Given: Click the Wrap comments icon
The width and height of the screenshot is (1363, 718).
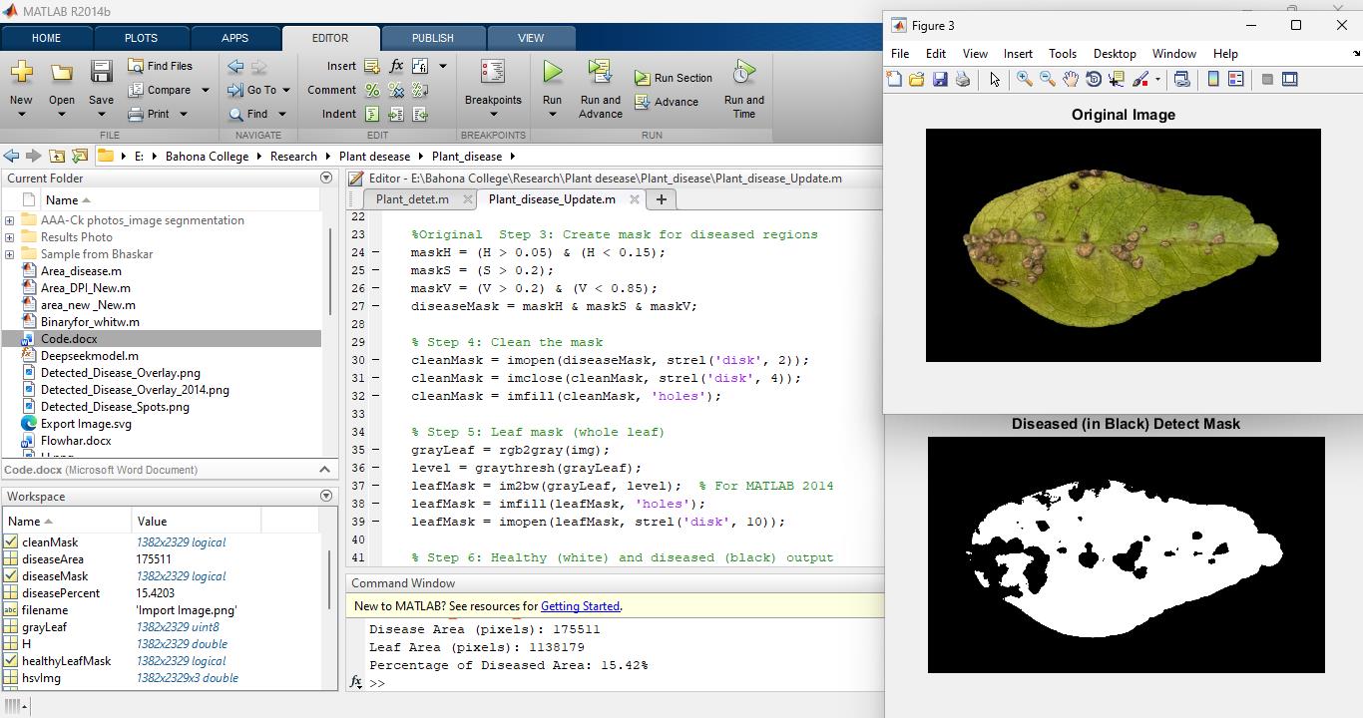Looking at the screenshot, I should pos(420,90).
